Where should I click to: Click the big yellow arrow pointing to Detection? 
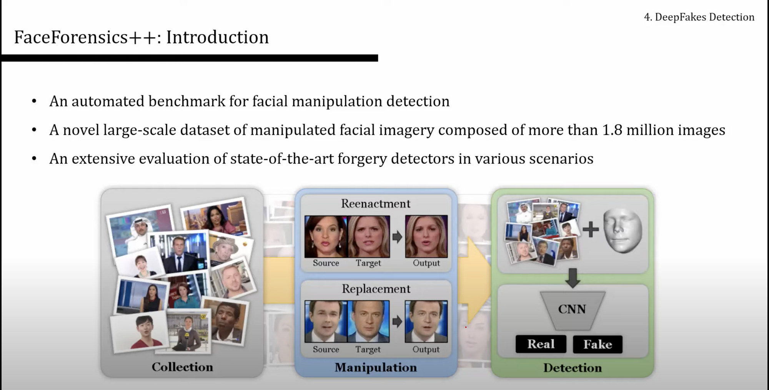click(x=475, y=280)
